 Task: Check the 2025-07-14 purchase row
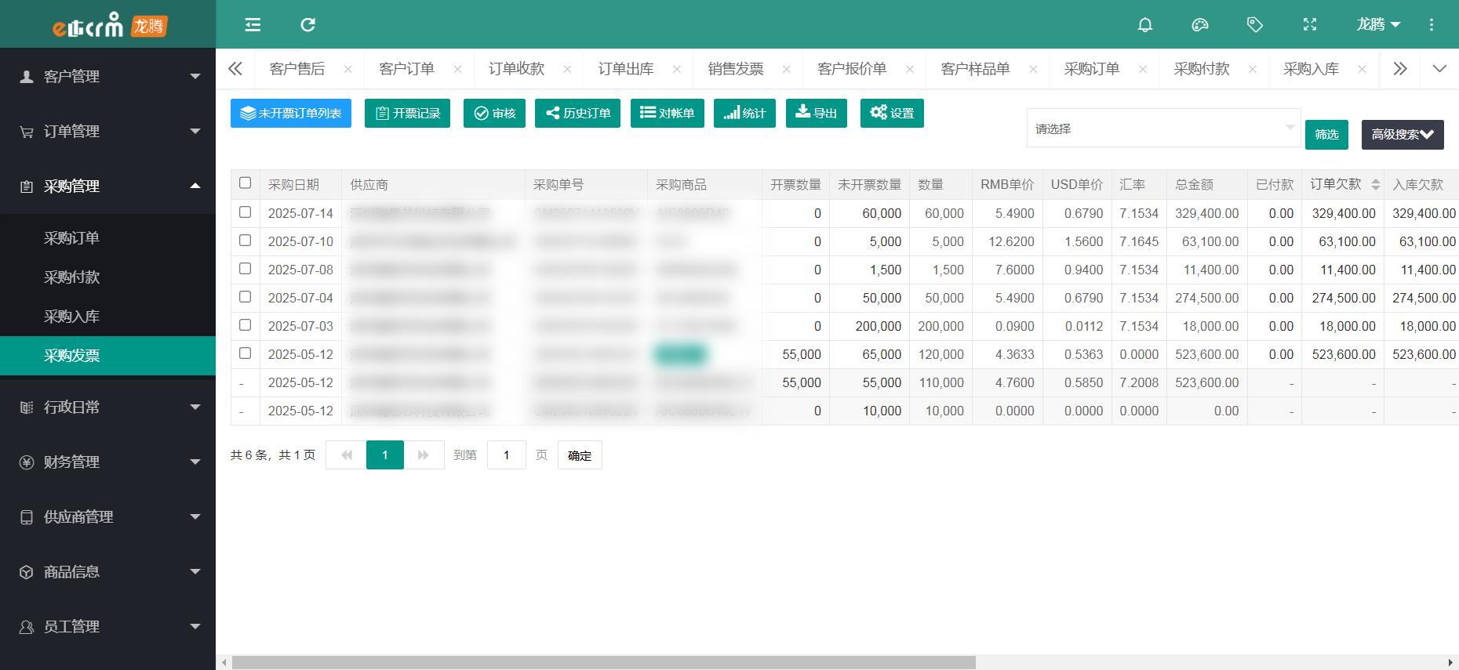click(246, 212)
